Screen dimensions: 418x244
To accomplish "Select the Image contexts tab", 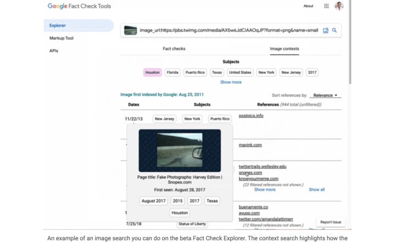I will [284, 48].
